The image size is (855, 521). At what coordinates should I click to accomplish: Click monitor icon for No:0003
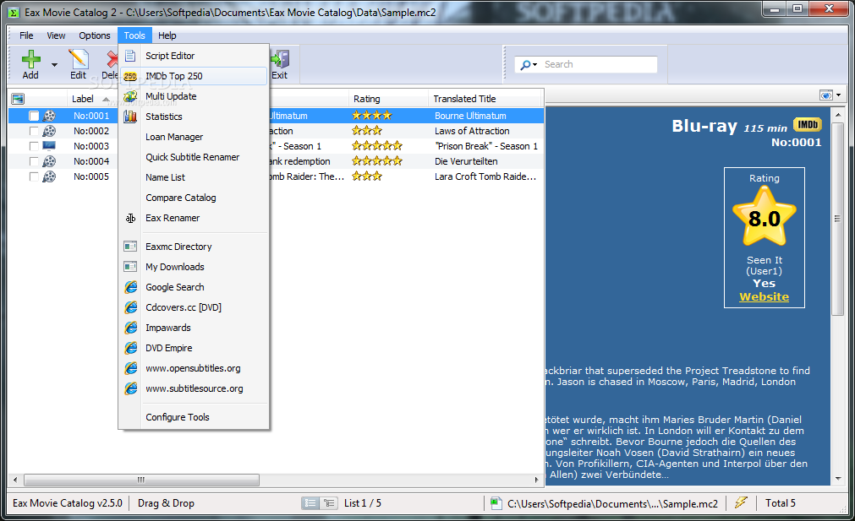coord(49,146)
